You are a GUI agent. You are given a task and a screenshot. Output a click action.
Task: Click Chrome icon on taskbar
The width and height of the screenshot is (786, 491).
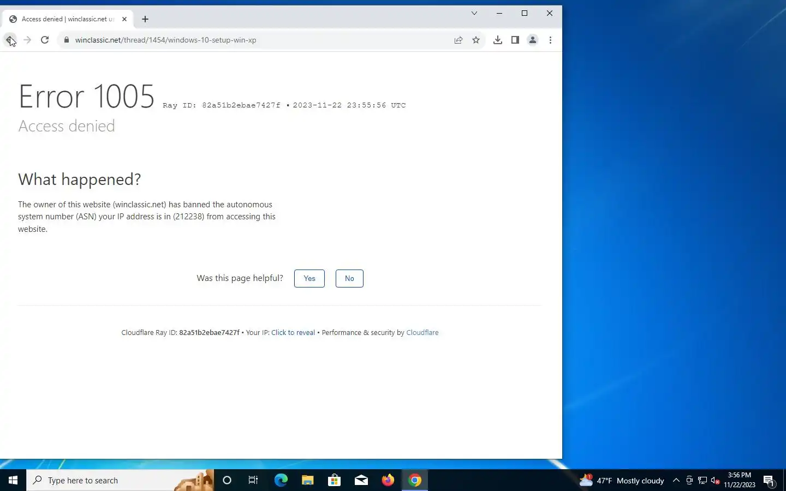415,480
